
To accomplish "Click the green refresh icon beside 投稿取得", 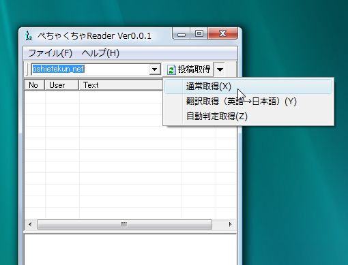I will pos(171,69).
